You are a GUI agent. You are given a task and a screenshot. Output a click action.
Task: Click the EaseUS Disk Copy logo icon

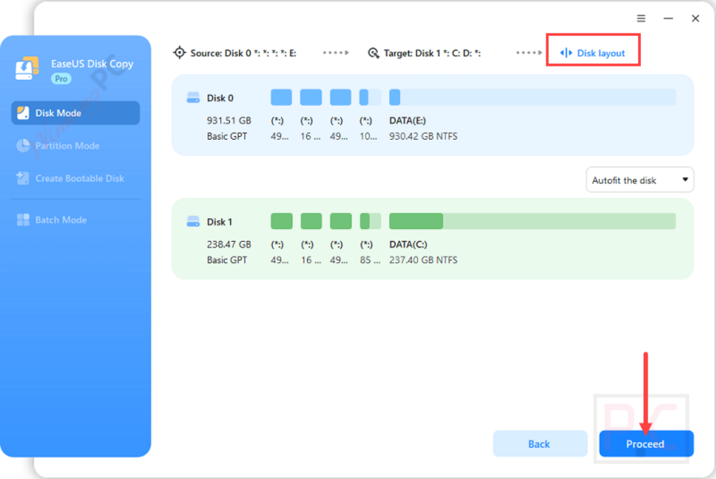coord(26,69)
